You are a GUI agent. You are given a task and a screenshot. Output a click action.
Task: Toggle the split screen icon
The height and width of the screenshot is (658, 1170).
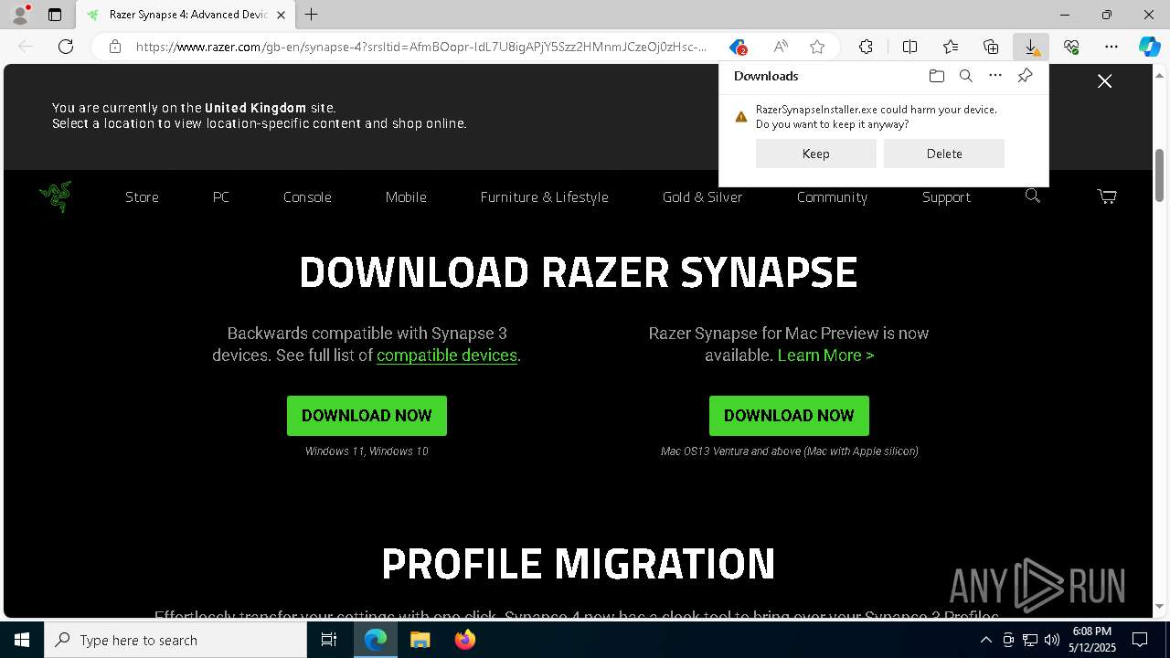click(x=909, y=47)
